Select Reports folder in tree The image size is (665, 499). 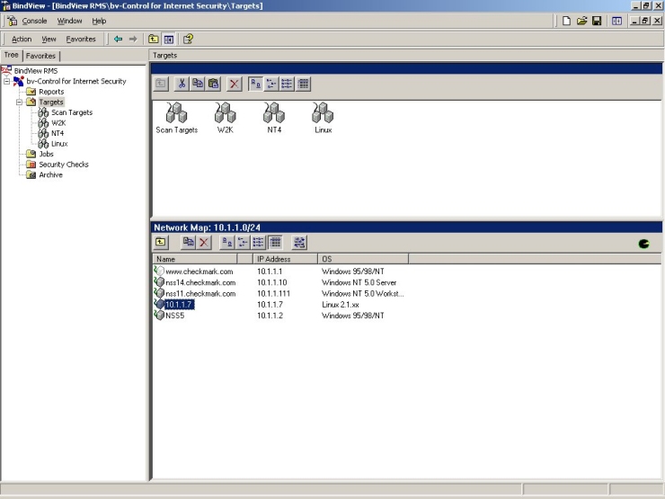[51, 92]
